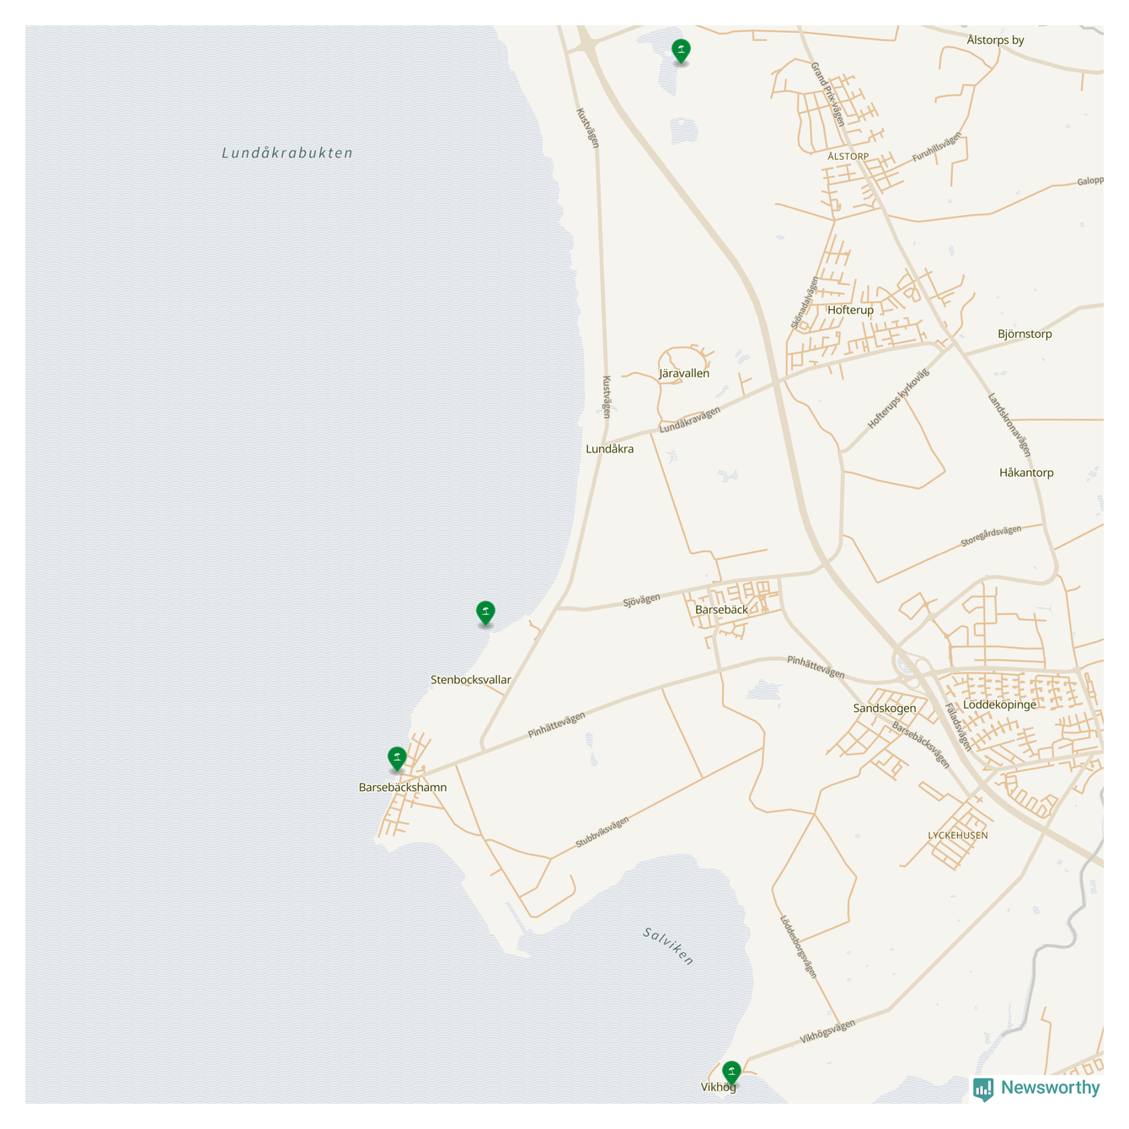
Task: Click the Landskronavägen road label
Action: click(1009, 425)
